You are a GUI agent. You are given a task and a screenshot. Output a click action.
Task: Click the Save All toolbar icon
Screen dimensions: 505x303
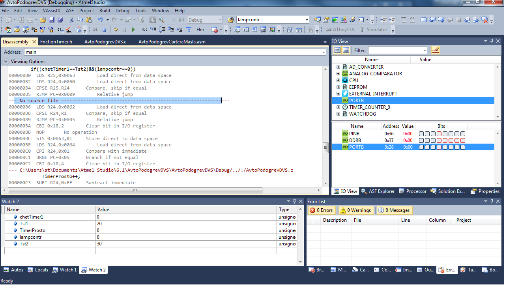60,20
